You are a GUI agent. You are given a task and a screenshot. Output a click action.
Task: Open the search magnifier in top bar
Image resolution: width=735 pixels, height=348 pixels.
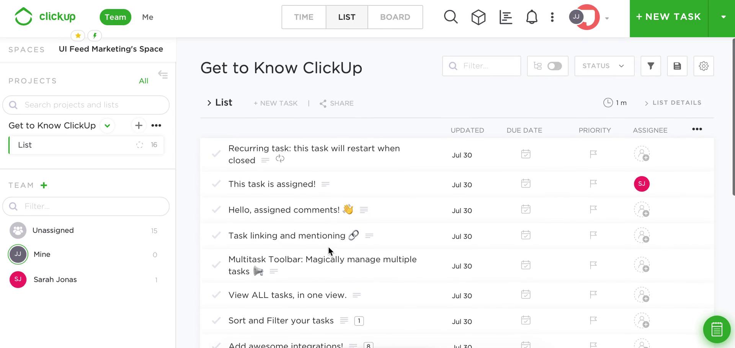[x=451, y=17]
